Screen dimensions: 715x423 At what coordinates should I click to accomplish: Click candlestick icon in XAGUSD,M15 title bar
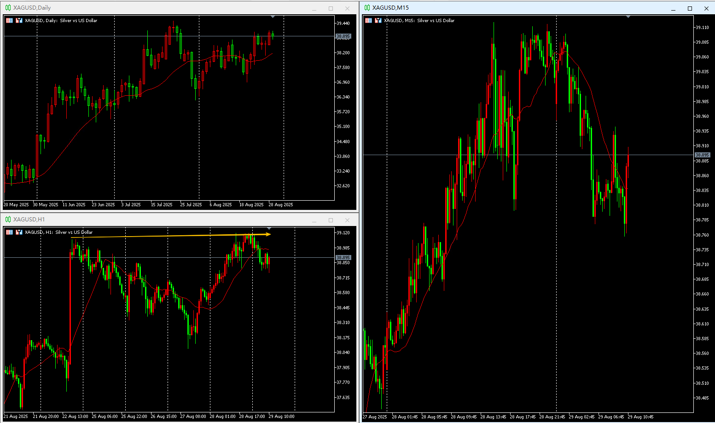[367, 8]
